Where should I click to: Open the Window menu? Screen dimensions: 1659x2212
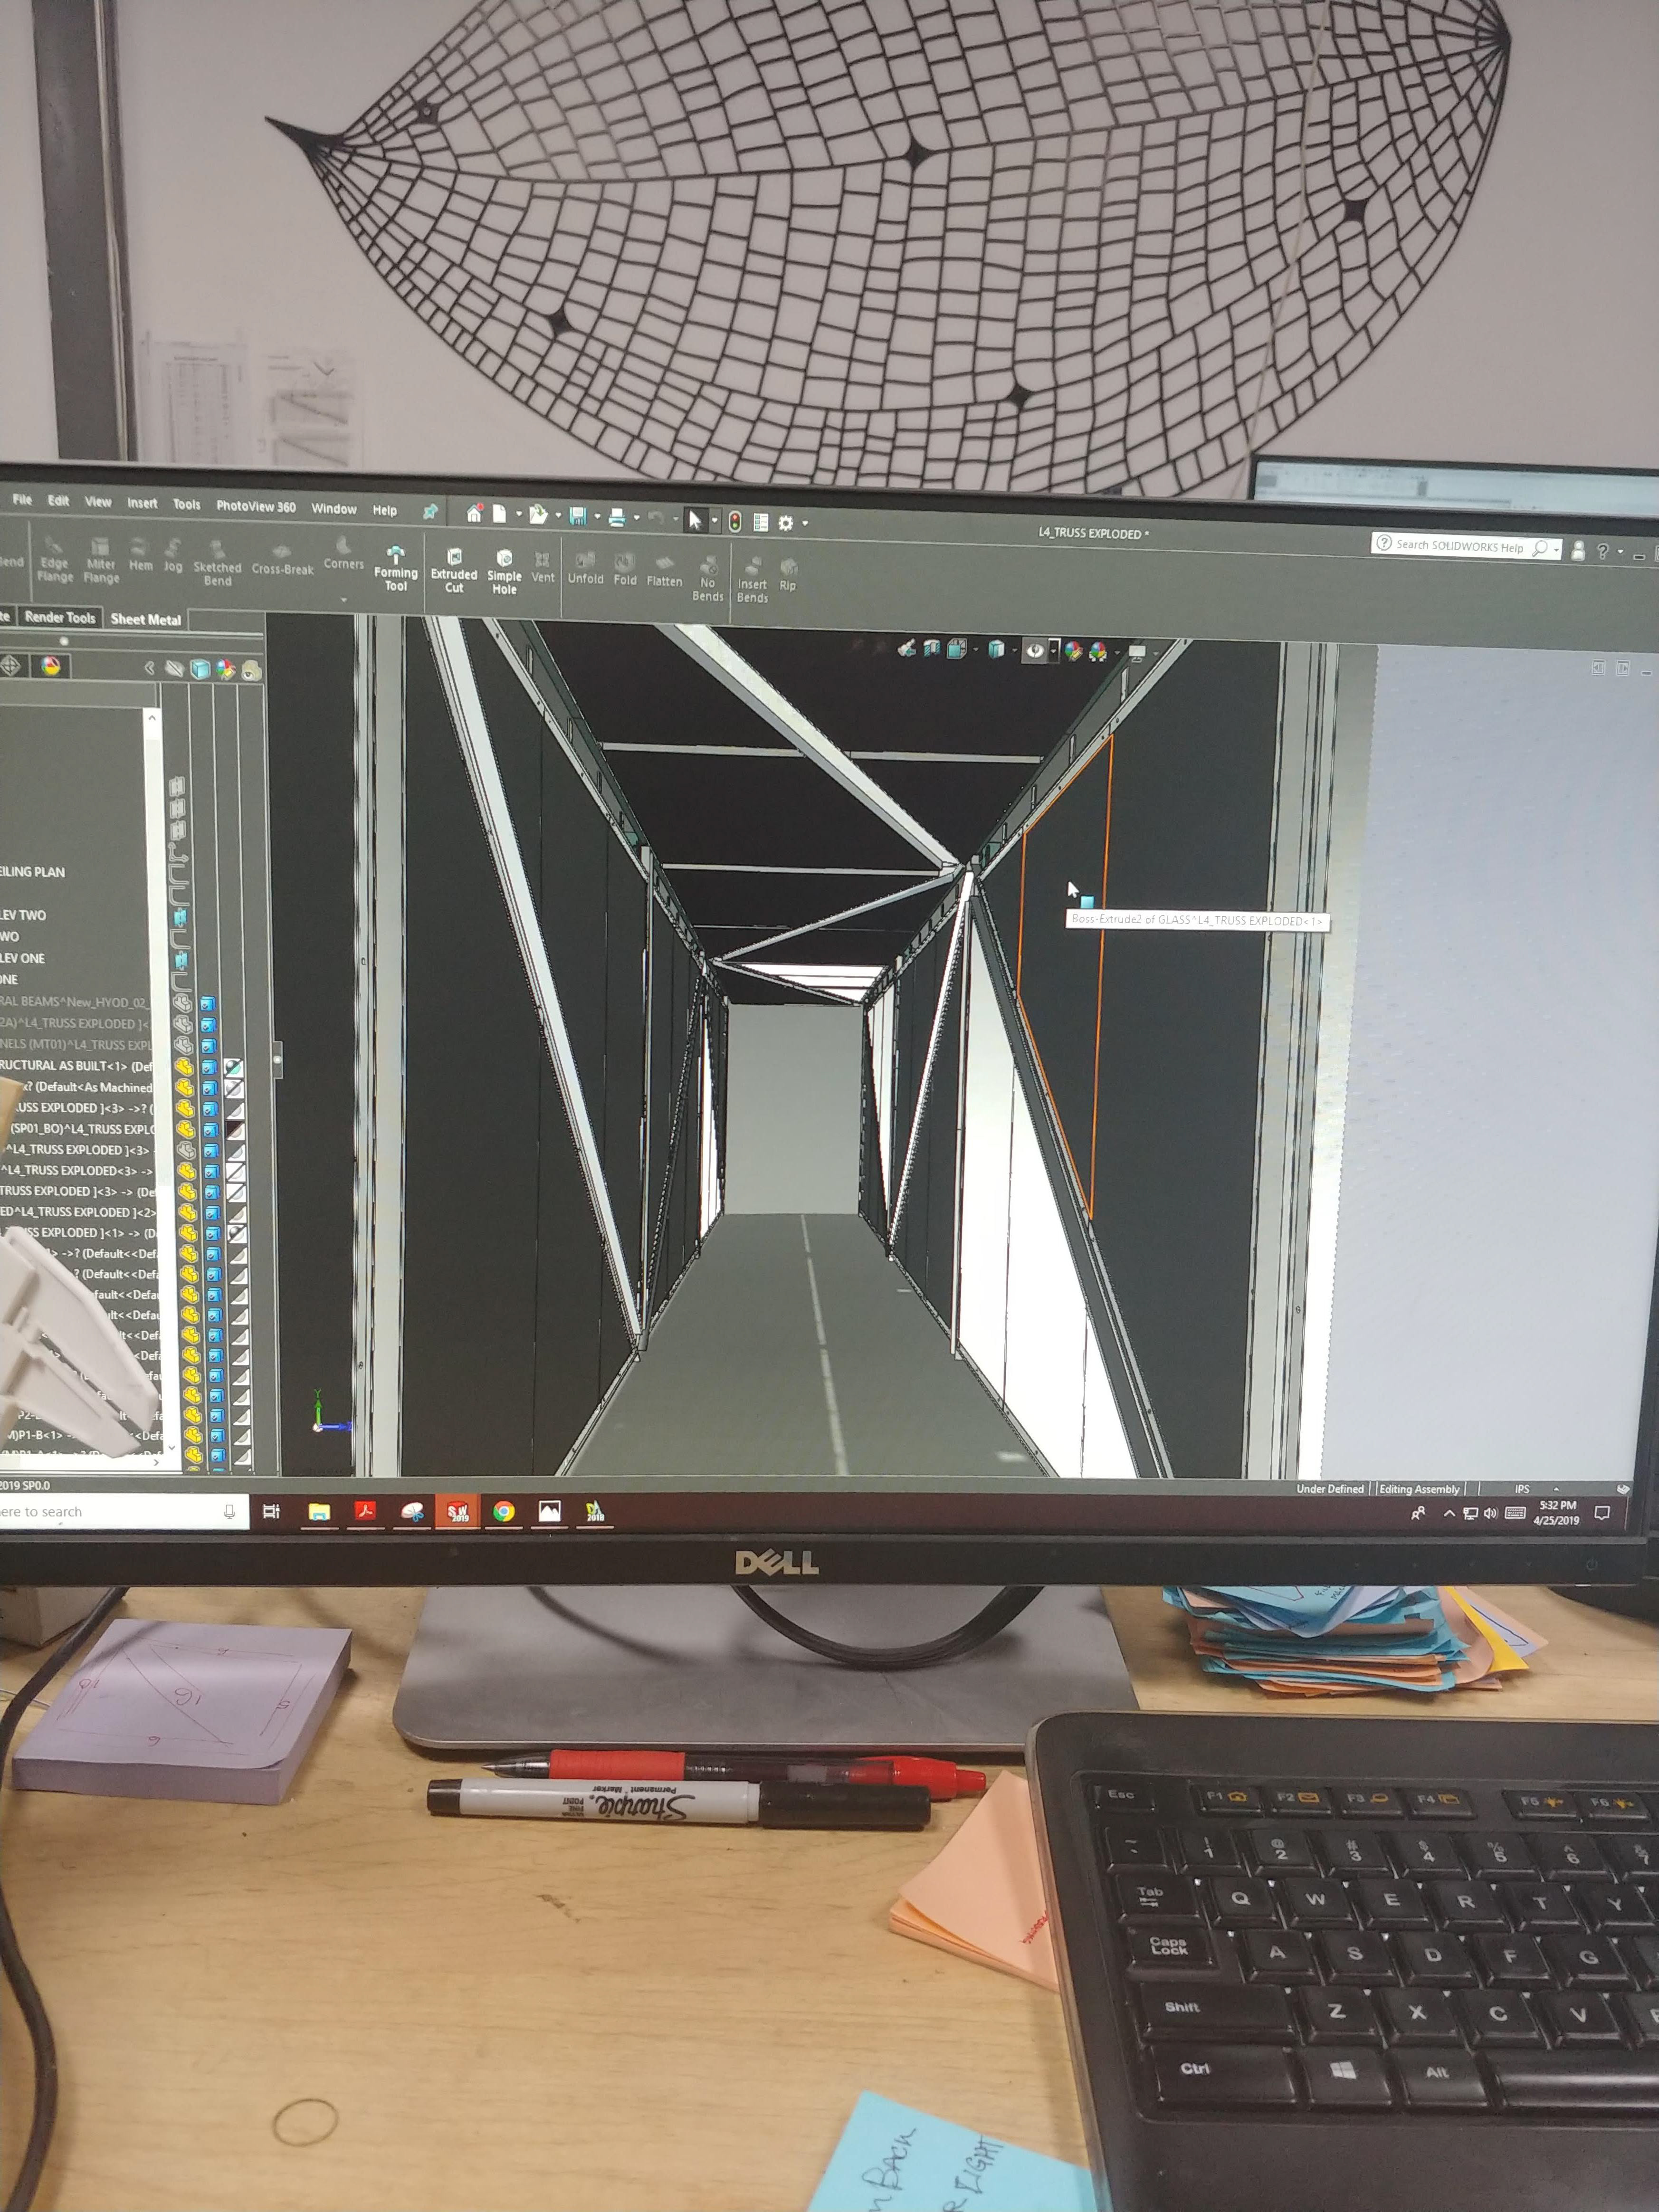(x=334, y=508)
